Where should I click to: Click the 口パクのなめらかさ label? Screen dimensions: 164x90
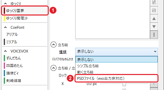[63, 59]
